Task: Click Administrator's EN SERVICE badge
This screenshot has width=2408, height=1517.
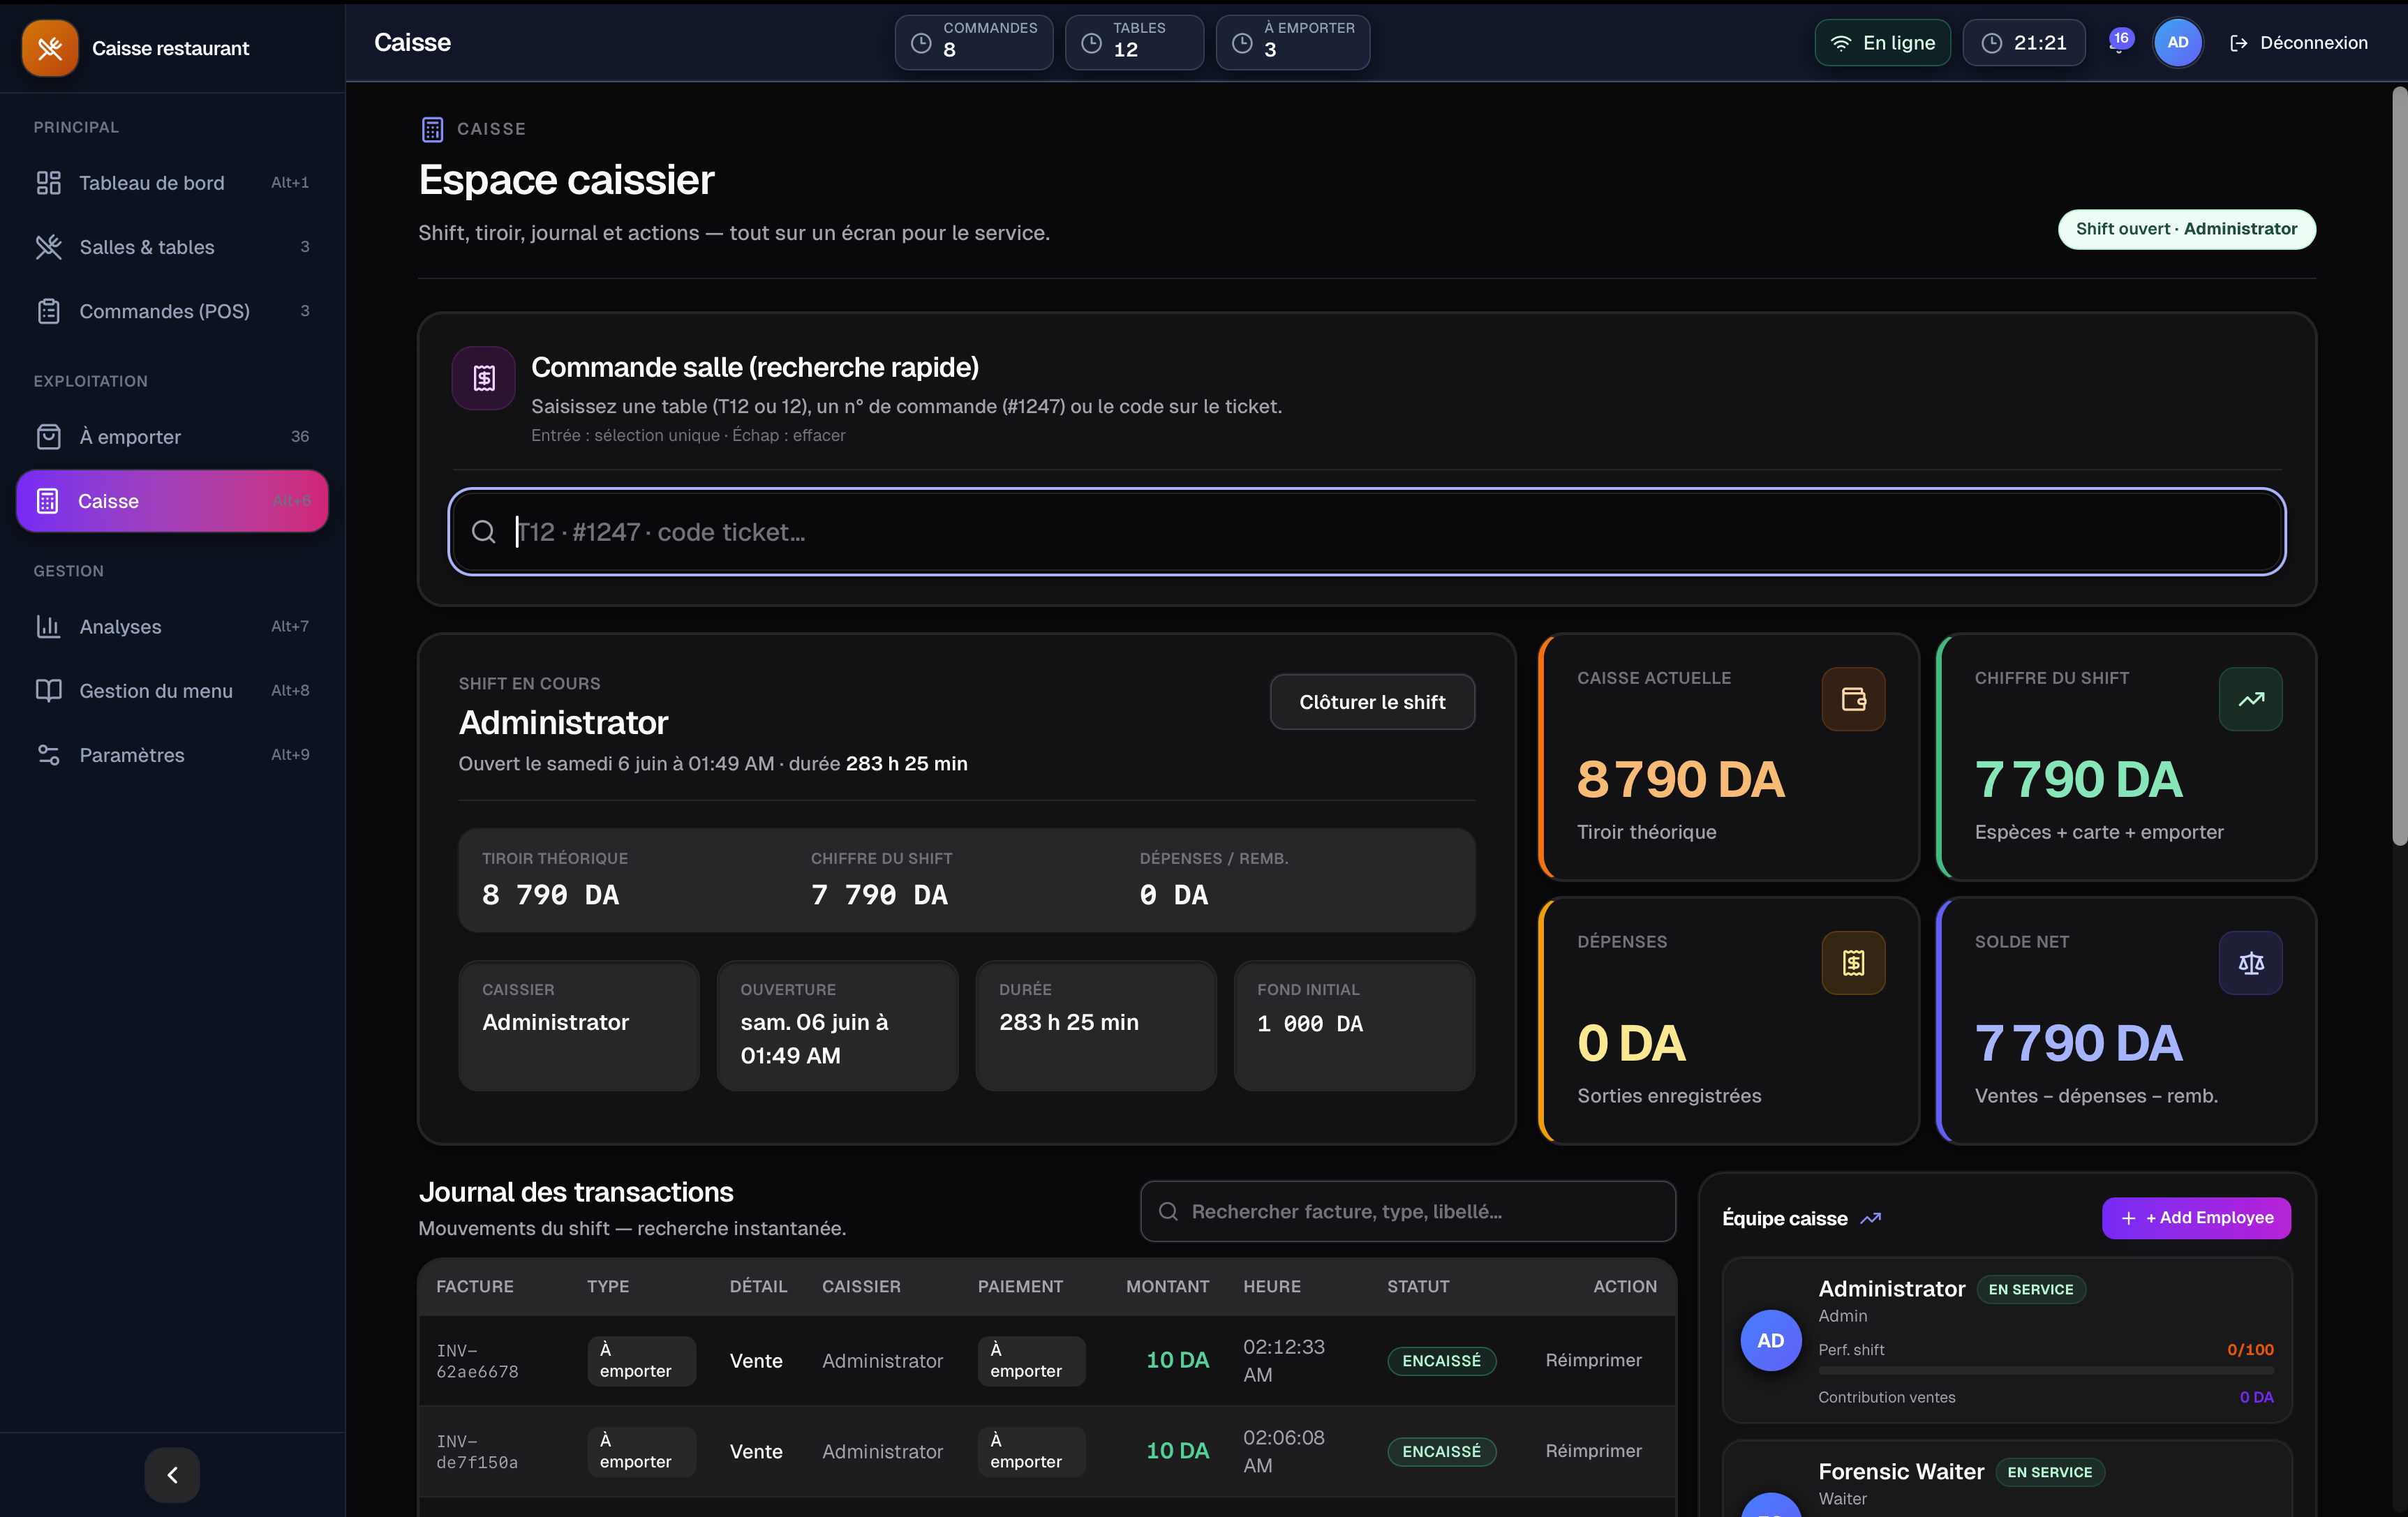Action: coord(2031,1290)
